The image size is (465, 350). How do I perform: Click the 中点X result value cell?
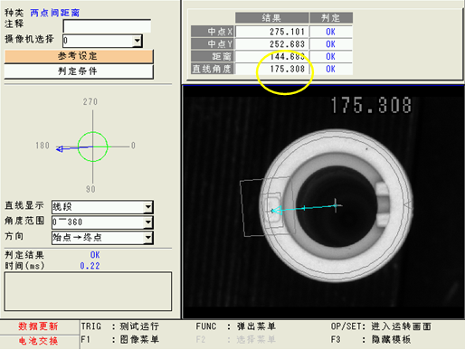[272, 32]
